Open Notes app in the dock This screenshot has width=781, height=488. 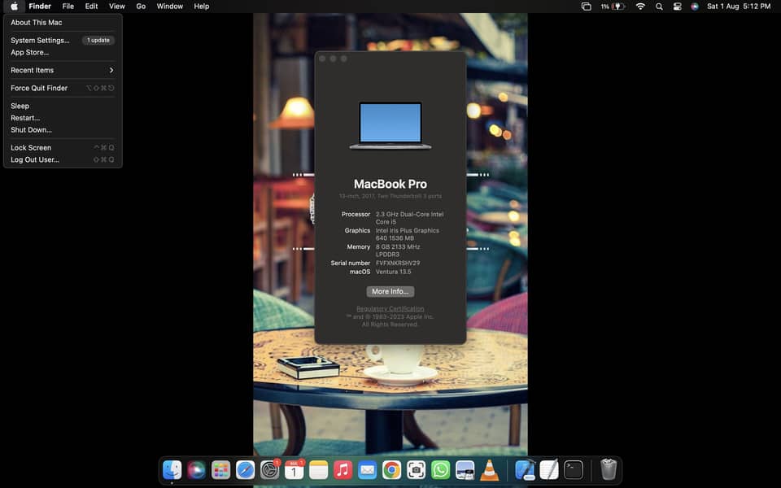pyautogui.click(x=318, y=469)
